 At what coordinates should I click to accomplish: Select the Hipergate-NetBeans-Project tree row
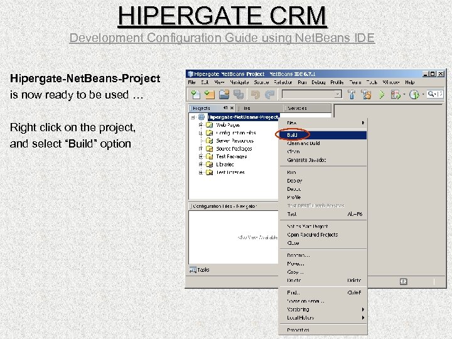pyautogui.click(x=244, y=117)
